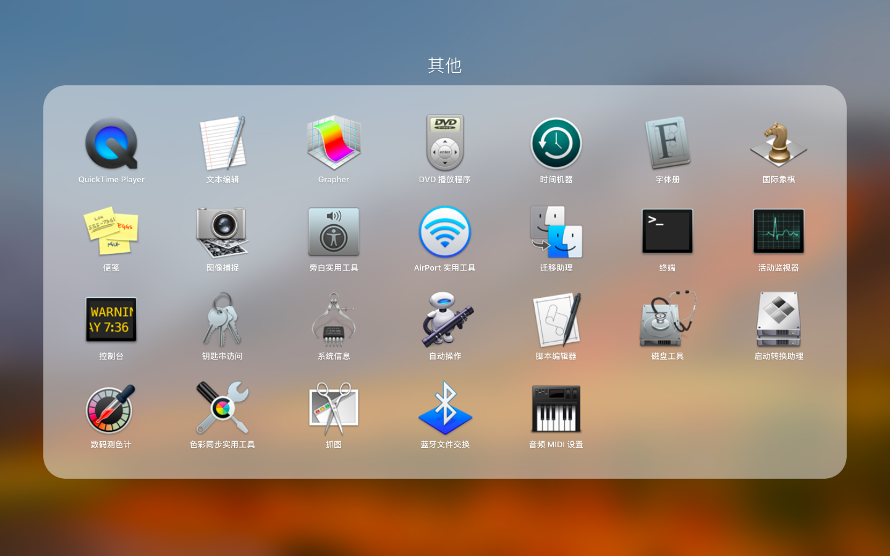Open the 抓图 screenshot capture tool
The height and width of the screenshot is (556, 890).
pyautogui.click(x=333, y=408)
